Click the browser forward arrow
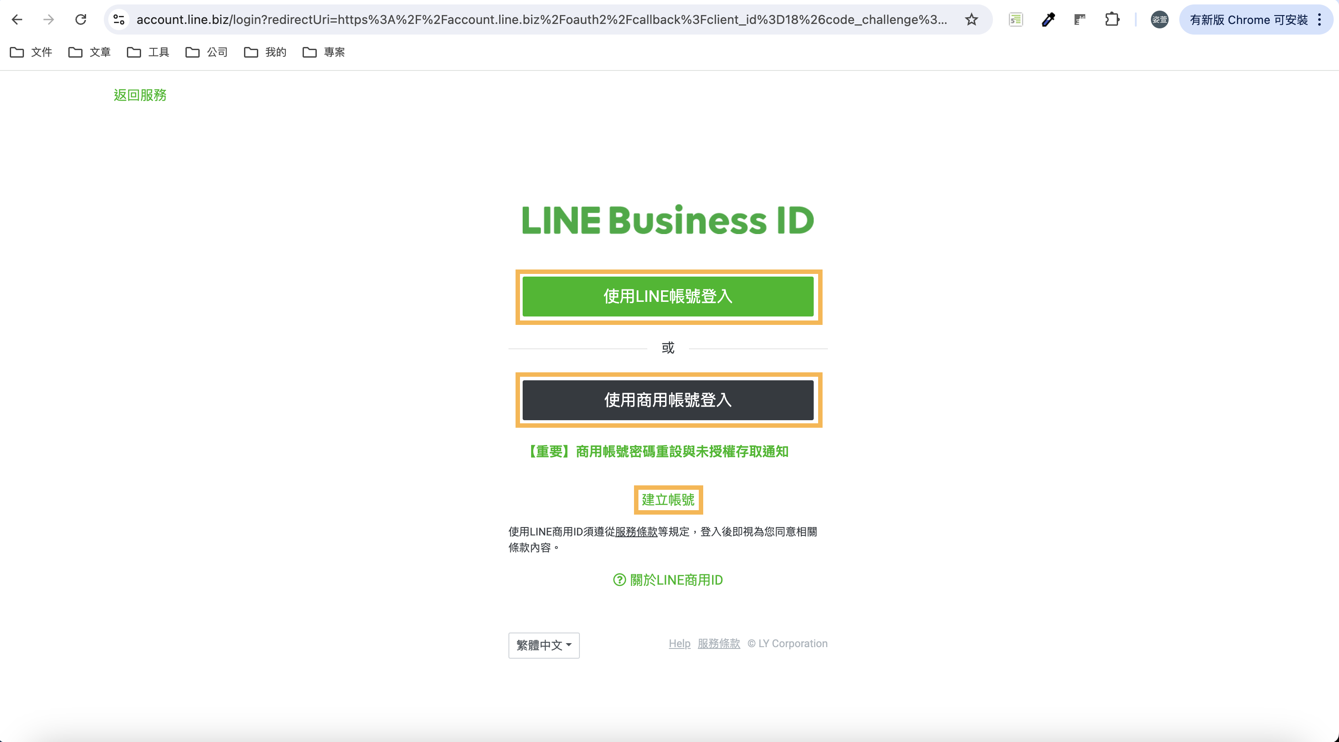Screen dimensions: 1339x742 pos(49,20)
